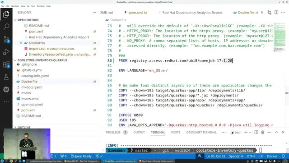Open the Extensions view
The image size is (289, 163).
pyautogui.click(x=6, y=64)
